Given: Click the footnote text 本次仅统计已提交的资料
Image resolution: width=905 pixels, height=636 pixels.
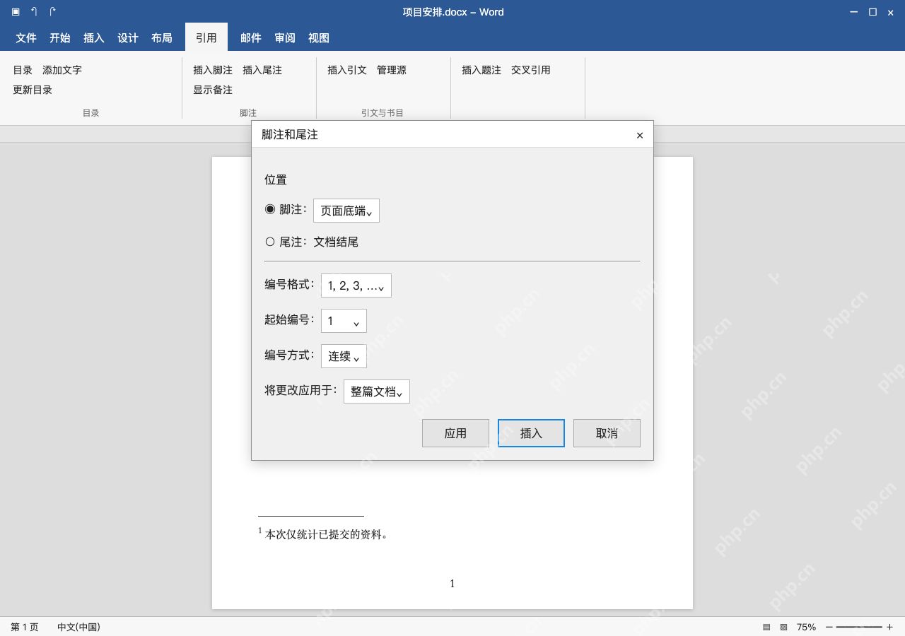Looking at the screenshot, I should tap(326, 535).
